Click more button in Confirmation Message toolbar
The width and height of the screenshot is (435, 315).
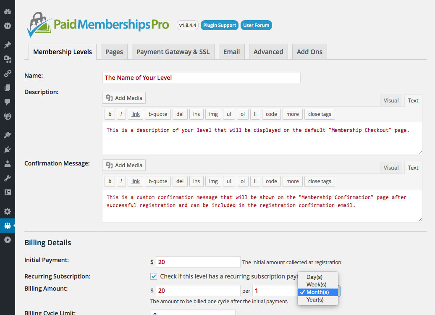pos(292,181)
